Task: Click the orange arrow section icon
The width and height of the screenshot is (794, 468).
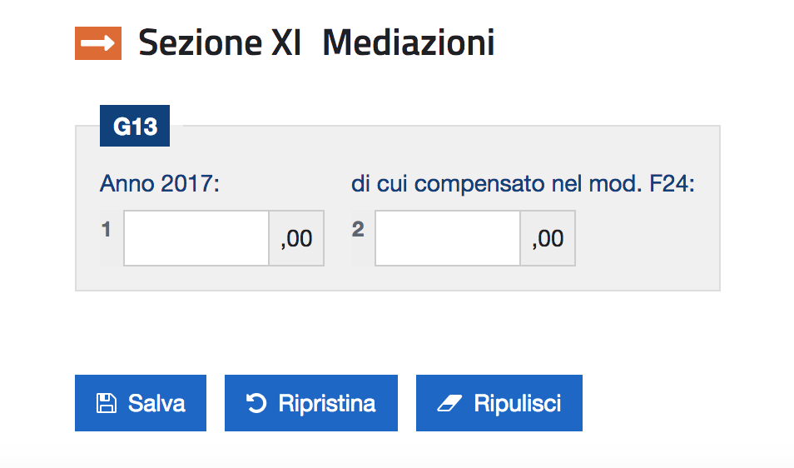Action: coord(98,43)
